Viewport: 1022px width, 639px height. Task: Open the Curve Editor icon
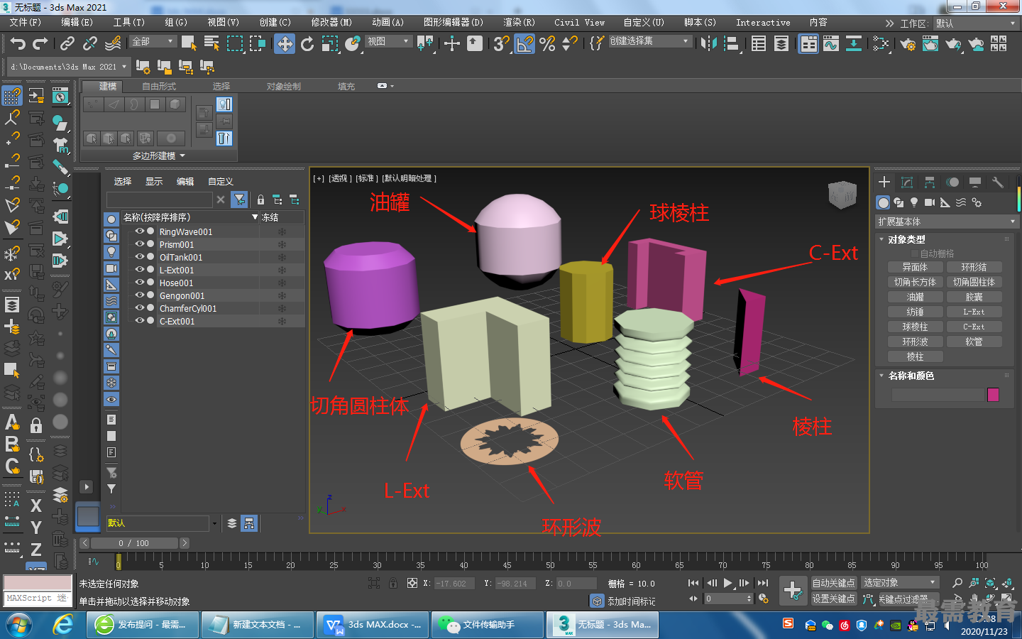831,44
